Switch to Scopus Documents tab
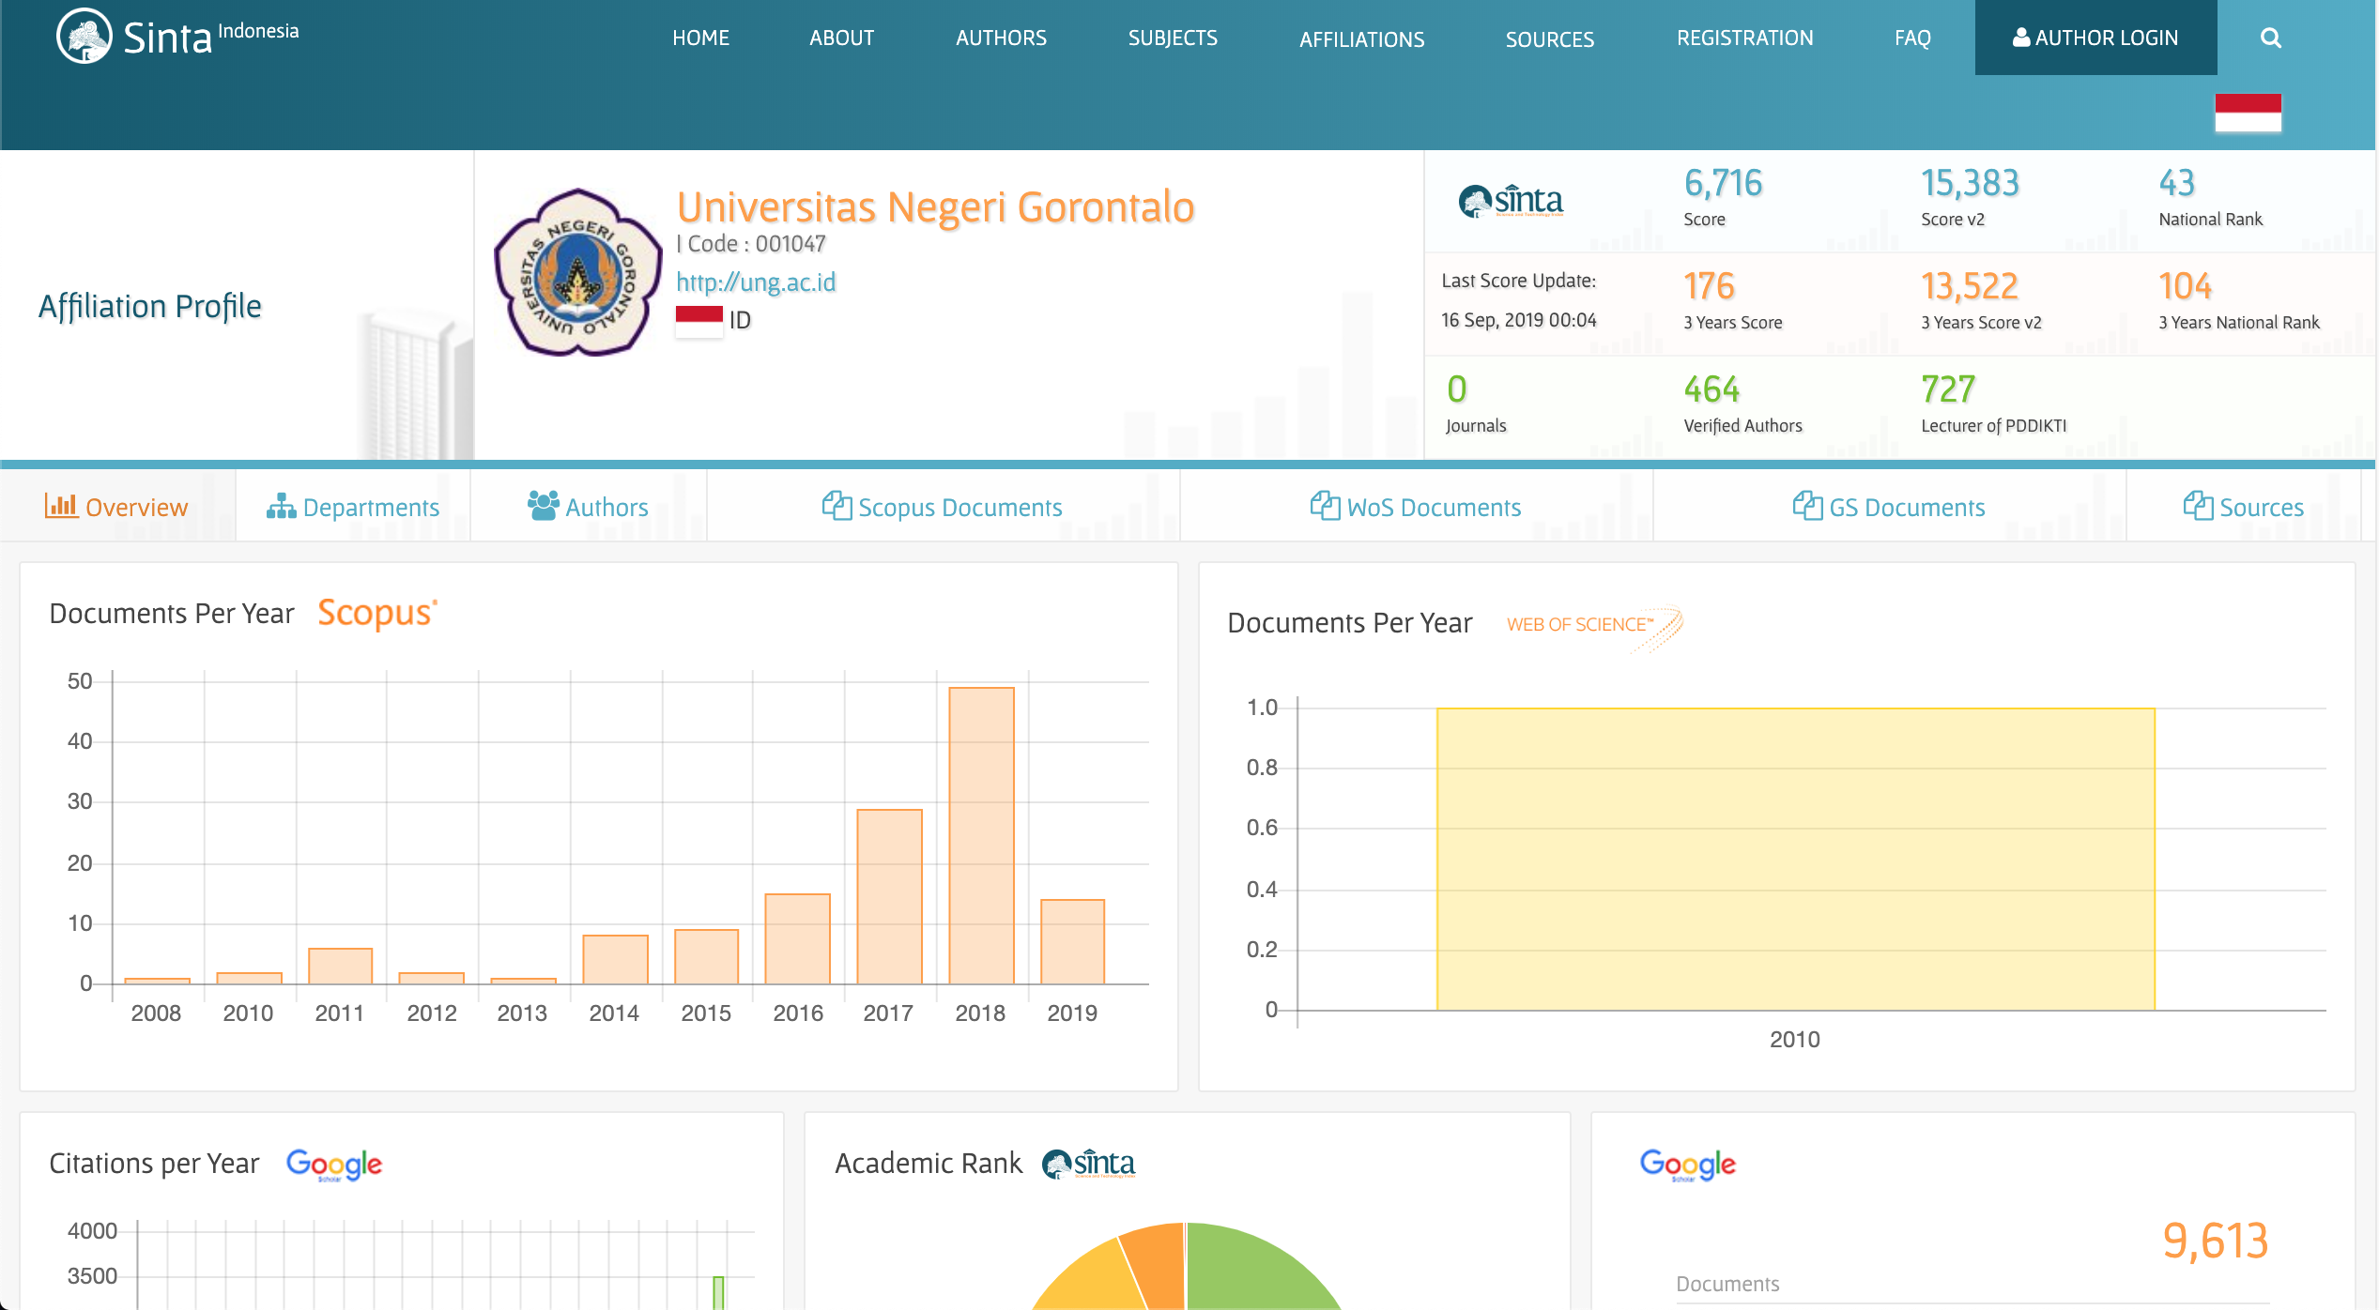The width and height of the screenshot is (2379, 1310). click(x=944, y=507)
